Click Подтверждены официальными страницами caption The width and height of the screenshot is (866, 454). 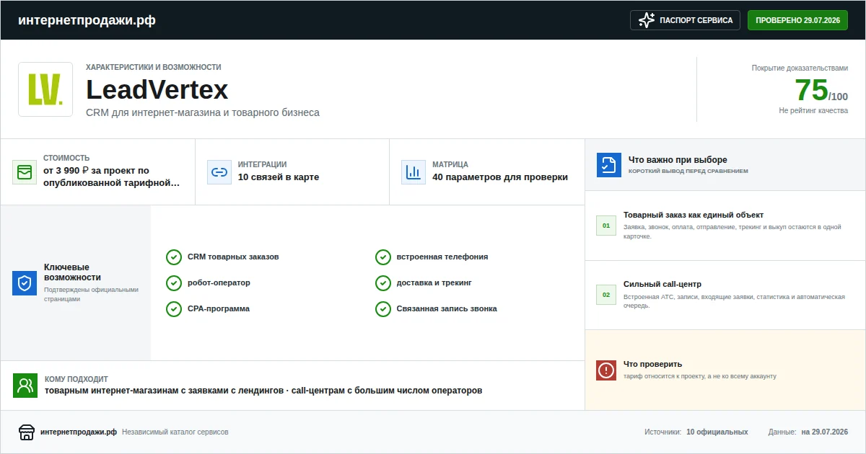pos(91,294)
